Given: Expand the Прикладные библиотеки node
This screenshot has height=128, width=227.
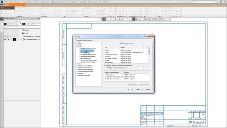Looking at the screenshot, I should click(77, 71).
